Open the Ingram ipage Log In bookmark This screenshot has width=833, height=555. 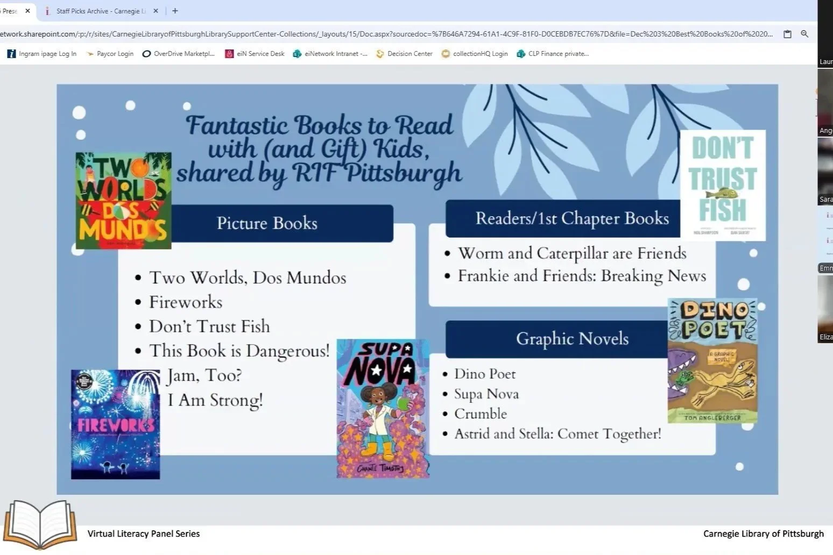coord(41,53)
